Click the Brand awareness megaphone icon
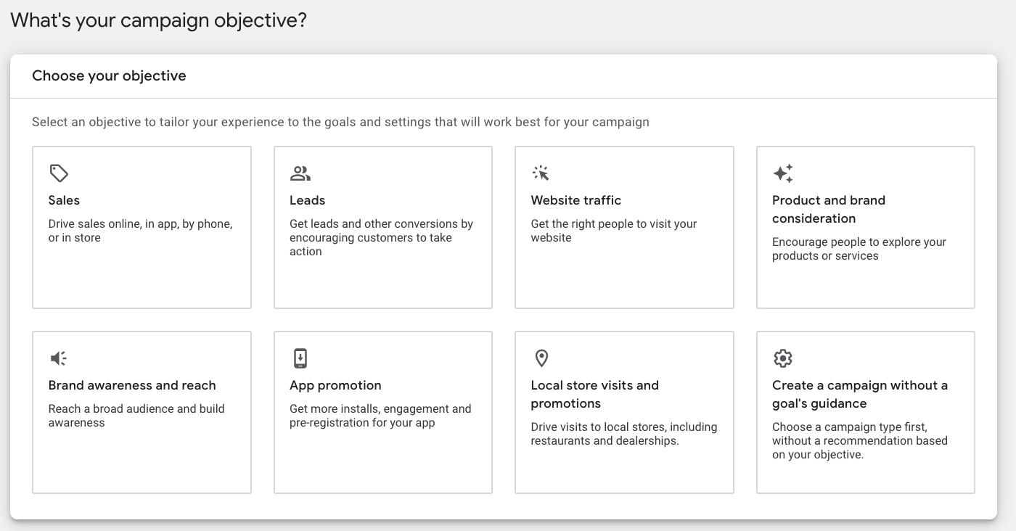The image size is (1016, 531). coord(59,358)
